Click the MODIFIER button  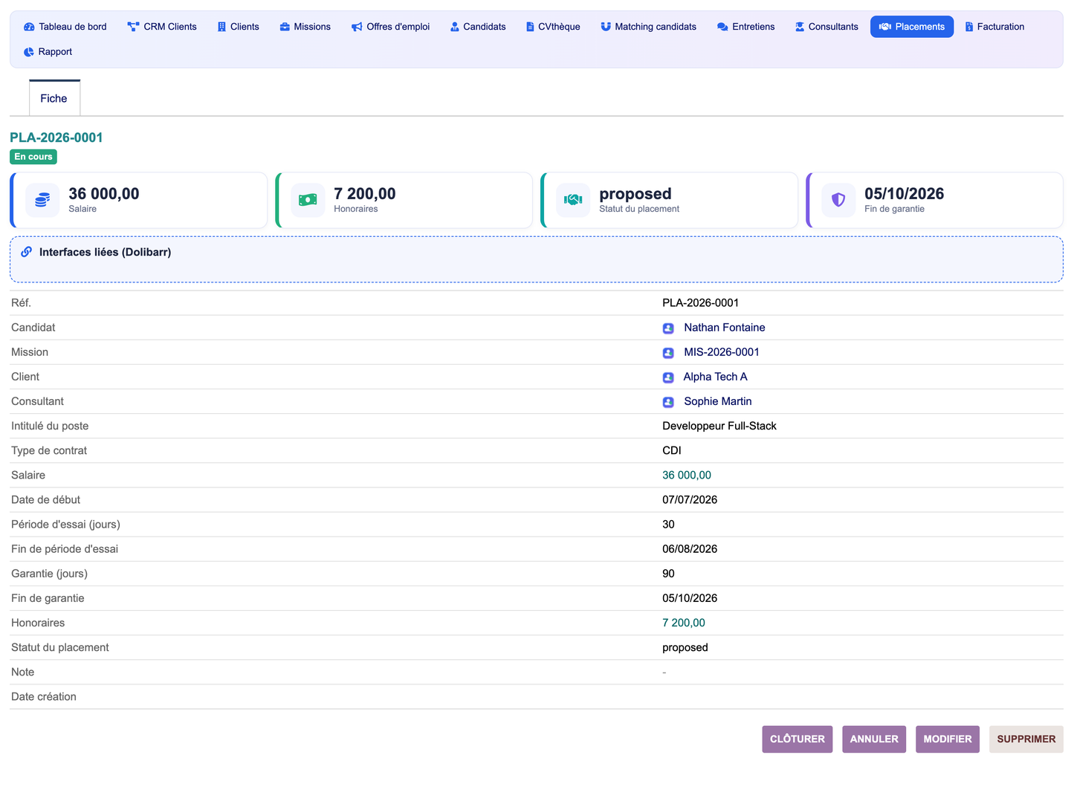point(948,739)
